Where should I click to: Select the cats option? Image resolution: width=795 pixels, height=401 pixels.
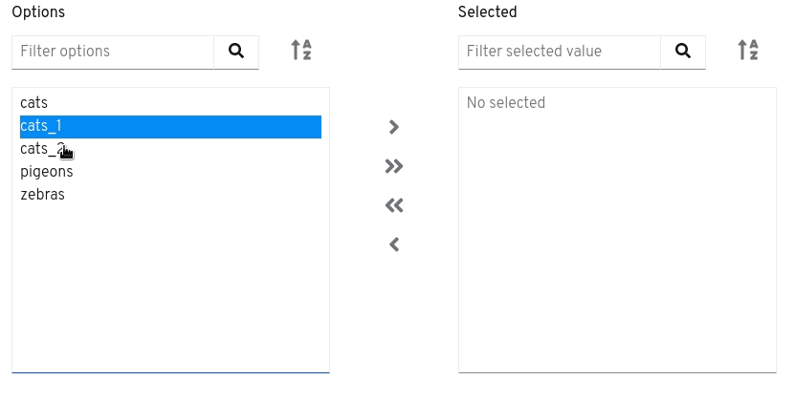(170, 103)
